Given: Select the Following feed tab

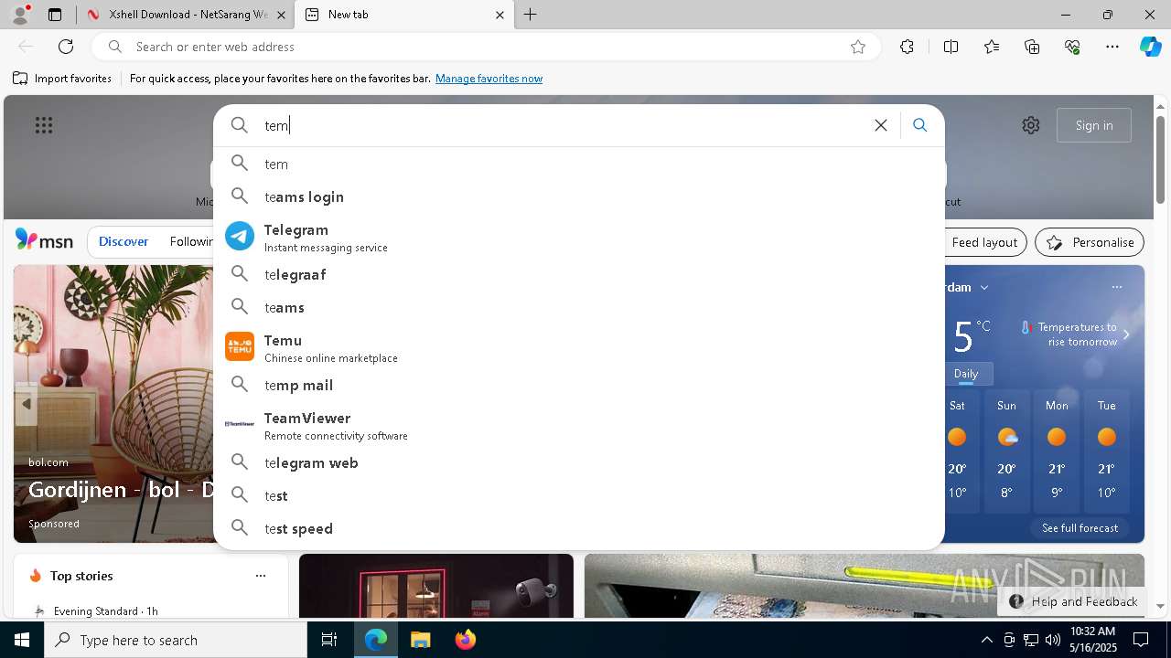Looking at the screenshot, I should tap(191, 241).
